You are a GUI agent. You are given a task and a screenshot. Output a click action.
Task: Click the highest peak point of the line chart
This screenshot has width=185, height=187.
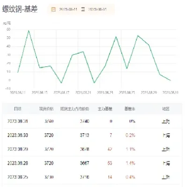(29, 30)
